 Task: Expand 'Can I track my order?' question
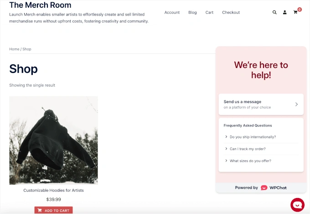pyautogui.click(x=248, y=149)
